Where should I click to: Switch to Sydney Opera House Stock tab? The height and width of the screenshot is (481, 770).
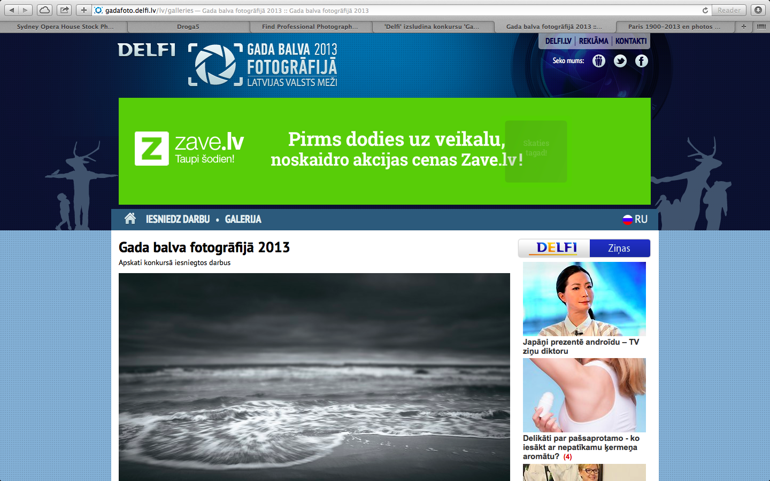click(65, 26)
